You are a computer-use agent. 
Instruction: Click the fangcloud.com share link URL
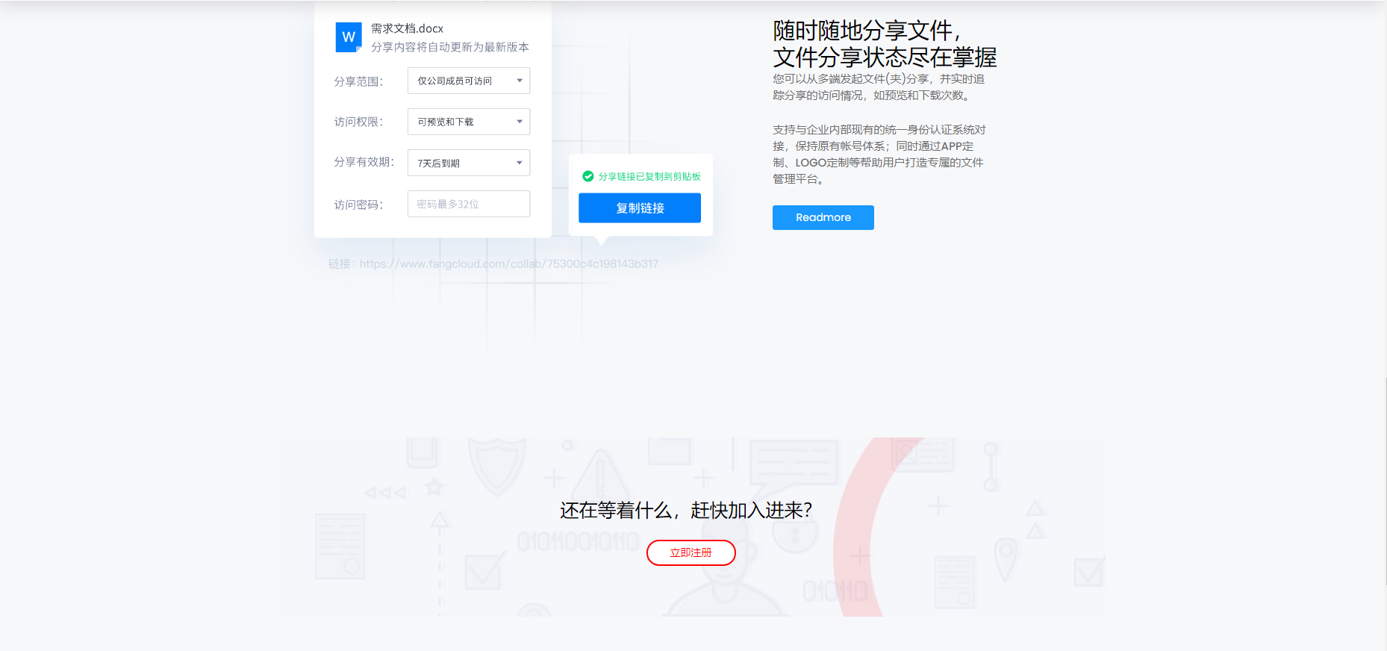click(508, 264)
